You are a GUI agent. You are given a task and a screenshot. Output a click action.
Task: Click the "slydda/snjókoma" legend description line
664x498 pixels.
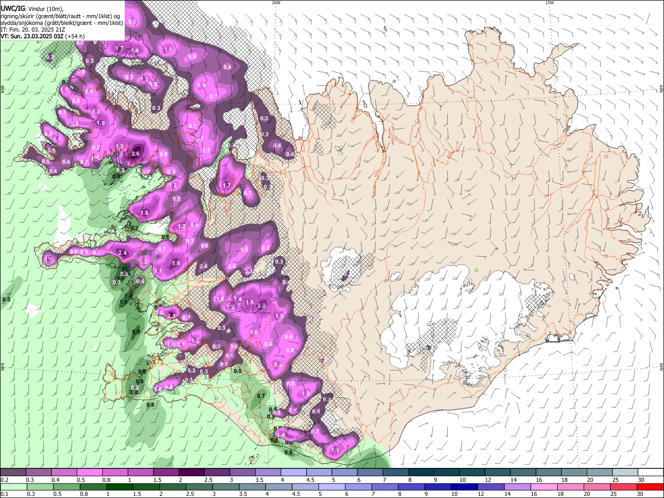62,23
